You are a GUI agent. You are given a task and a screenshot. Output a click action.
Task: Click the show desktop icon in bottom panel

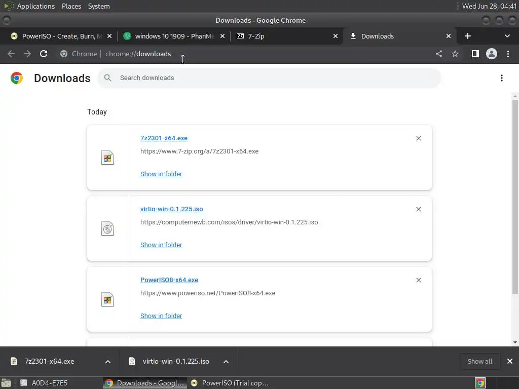pyautogui.click(x=6, y=383)
